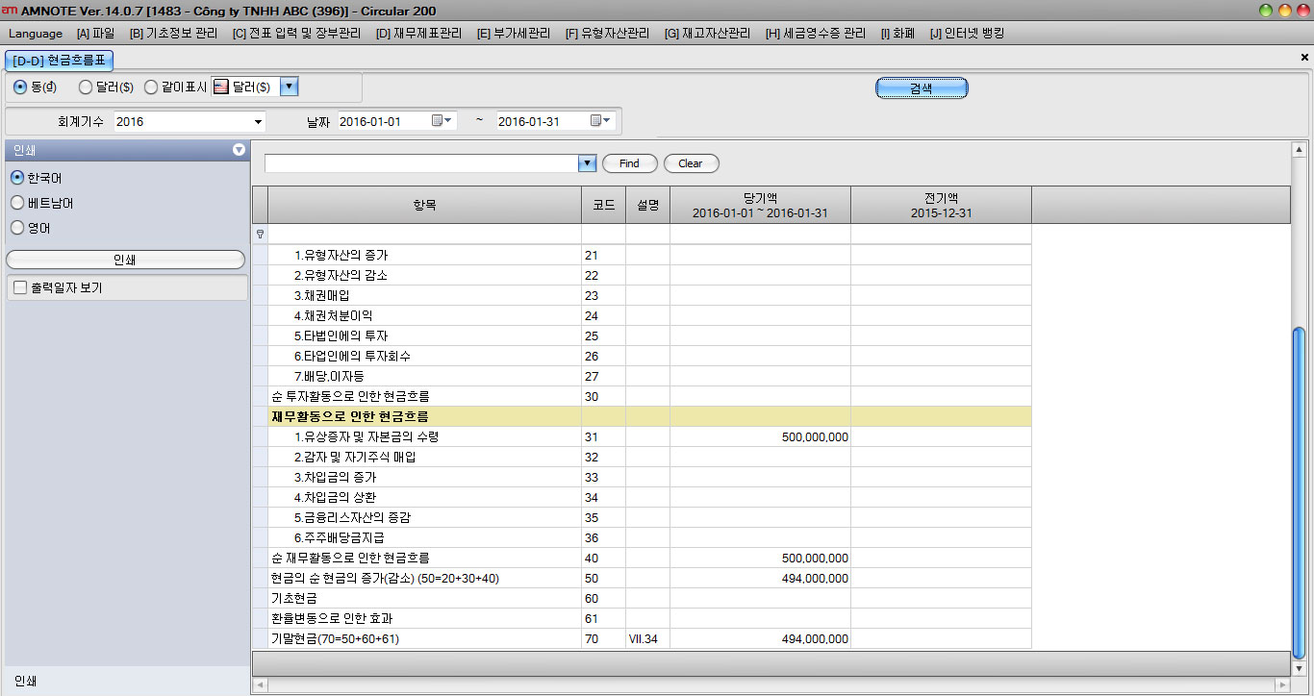Click the scroll up arrow of the grid
This screenshot has width=1314, height=696.
1299,150
